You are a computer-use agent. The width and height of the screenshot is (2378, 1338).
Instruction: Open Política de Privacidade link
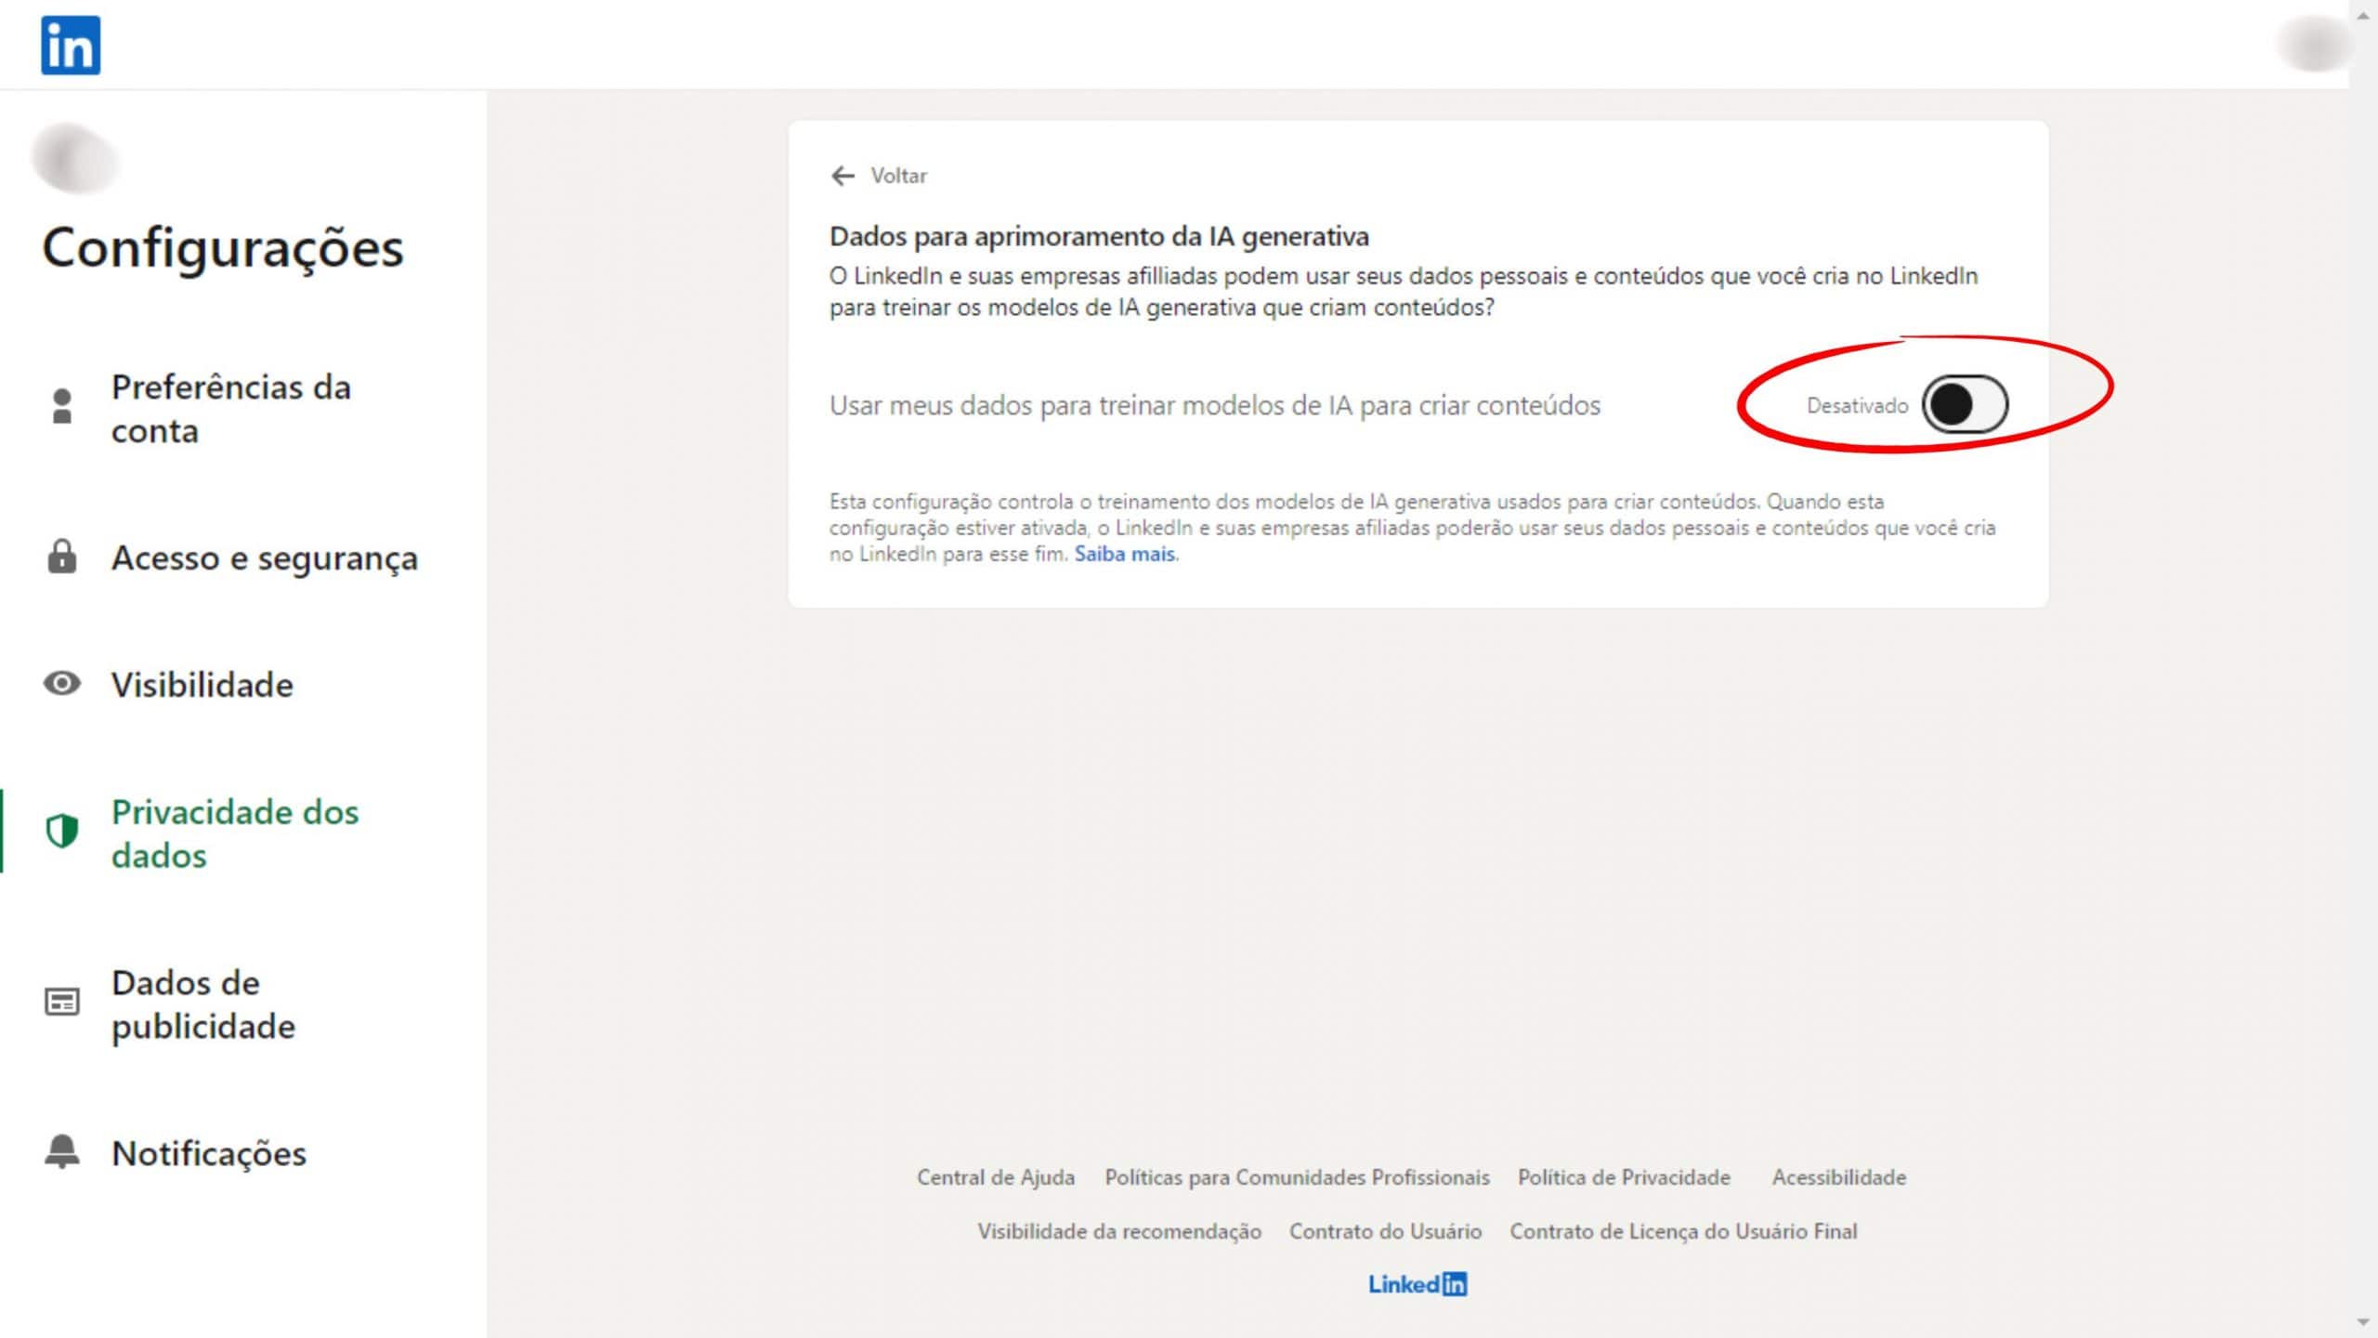1624,1177
